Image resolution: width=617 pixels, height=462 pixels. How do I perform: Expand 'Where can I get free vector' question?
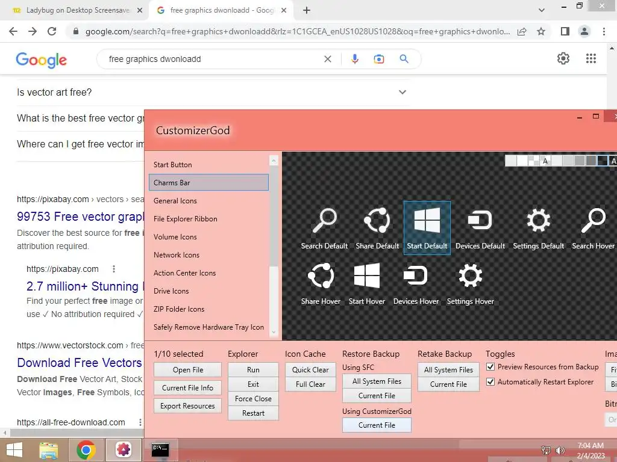pos(81,144)
